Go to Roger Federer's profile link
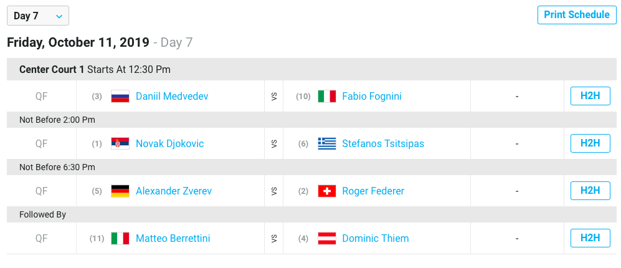 [x=373, y=191]
